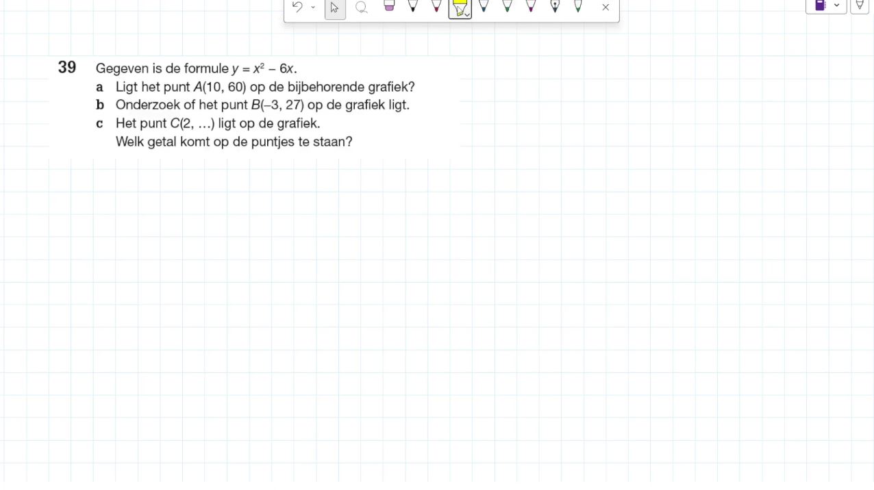Select the fountain pen tool
The height and width of the screenshot is (490, 874).
[x=555, y=6]
